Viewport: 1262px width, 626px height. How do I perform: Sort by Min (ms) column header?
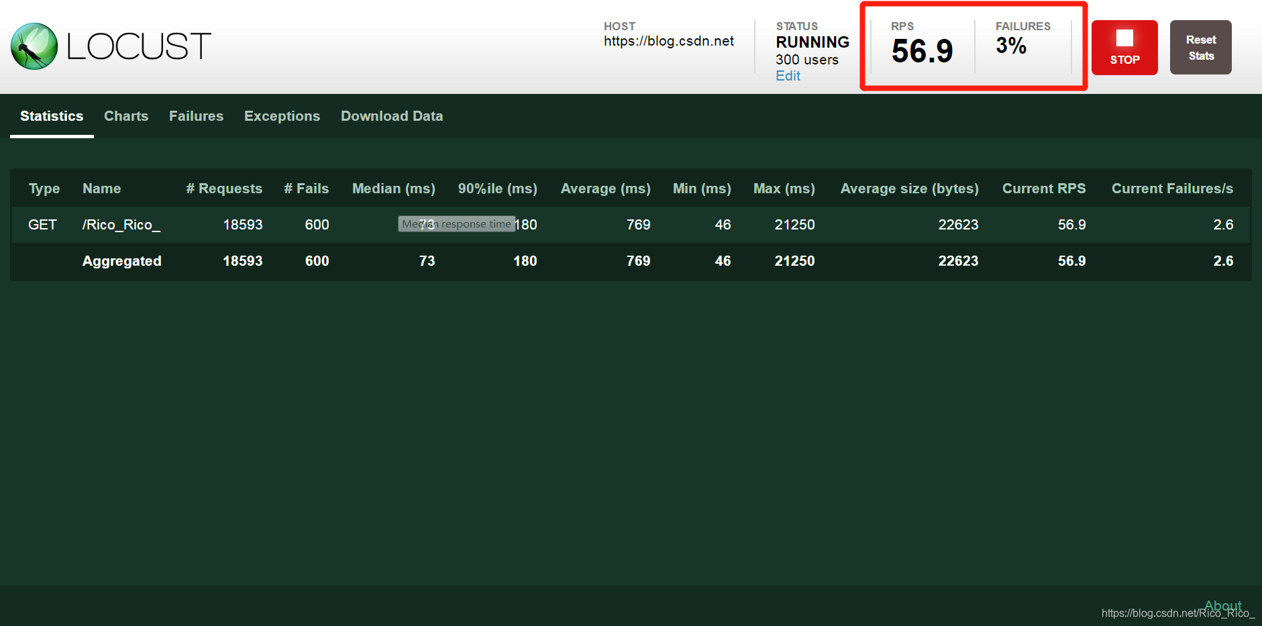pyautogui.click(x=702, y=189)
